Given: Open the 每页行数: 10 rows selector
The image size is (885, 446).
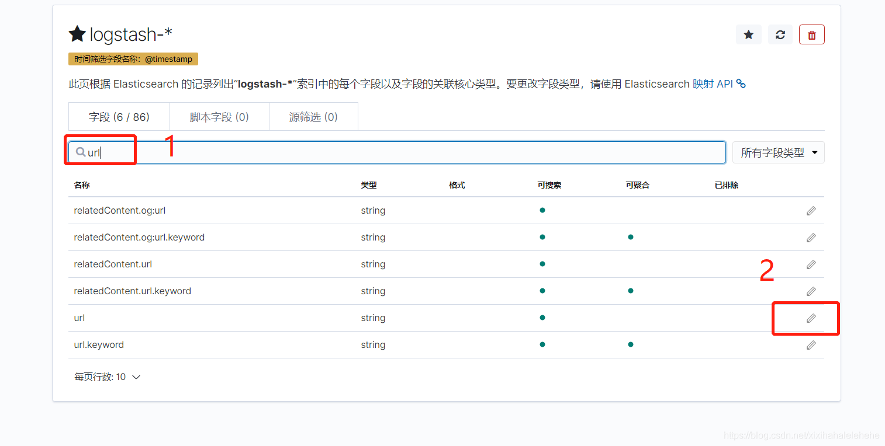Looking at the screenshot, I should tap(108, 377).
